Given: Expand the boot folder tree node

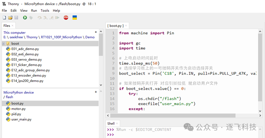Looking at the screenshot, I should point(3,44).
